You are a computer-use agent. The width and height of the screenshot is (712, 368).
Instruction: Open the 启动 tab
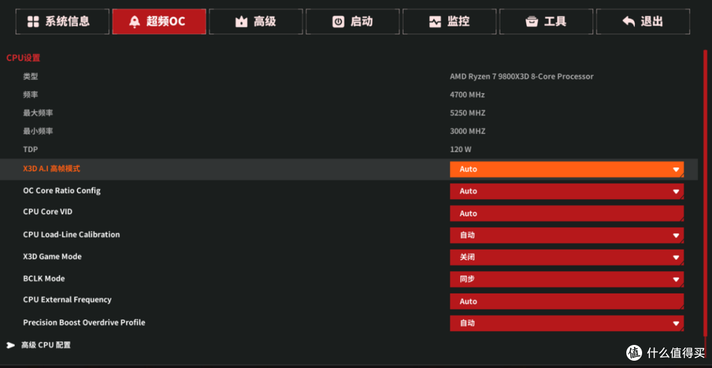pyautogui.click(x=352, y=21)
